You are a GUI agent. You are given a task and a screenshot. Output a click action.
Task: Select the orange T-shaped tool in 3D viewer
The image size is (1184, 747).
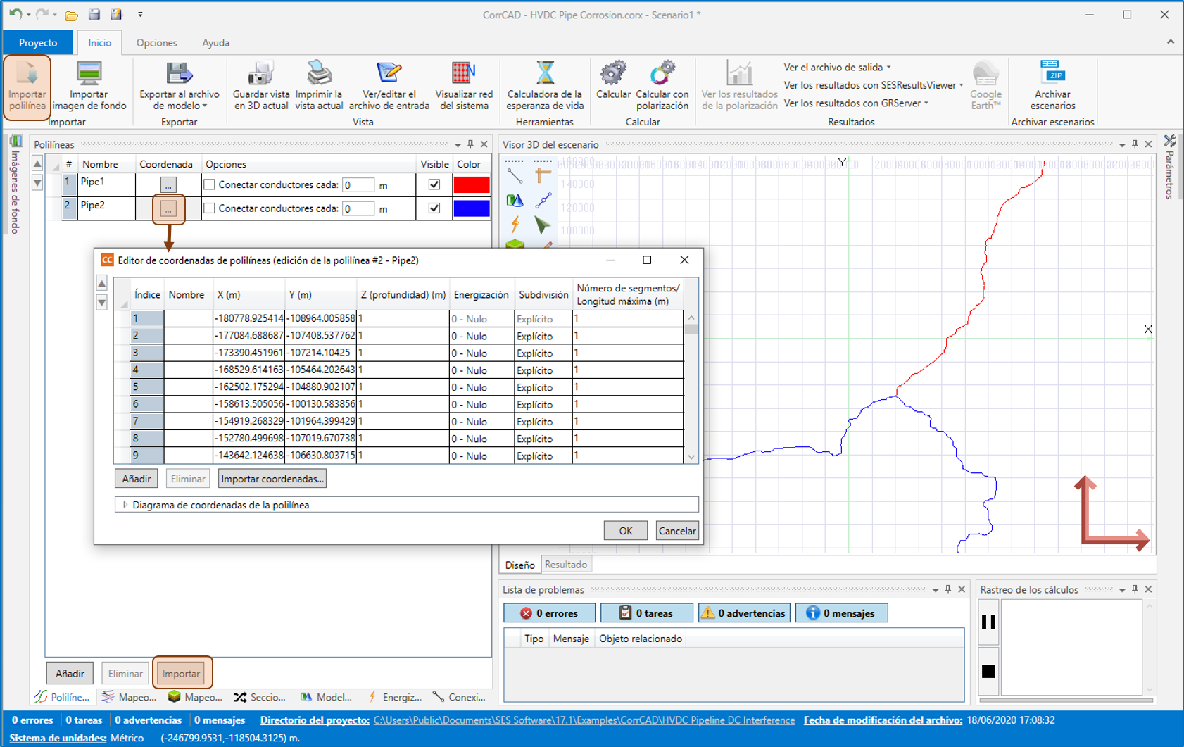[x=542, y=175]
